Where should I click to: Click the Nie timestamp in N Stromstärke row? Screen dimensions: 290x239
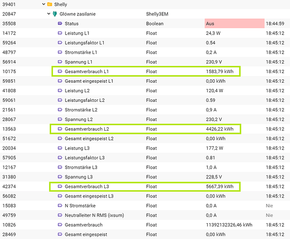(x=269, y=206)
